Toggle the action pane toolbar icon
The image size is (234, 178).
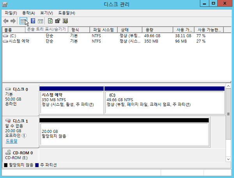41,21
